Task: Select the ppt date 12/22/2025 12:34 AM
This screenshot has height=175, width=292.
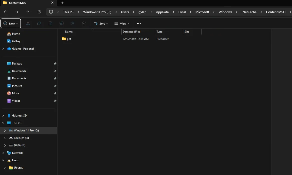Action: 136,39
